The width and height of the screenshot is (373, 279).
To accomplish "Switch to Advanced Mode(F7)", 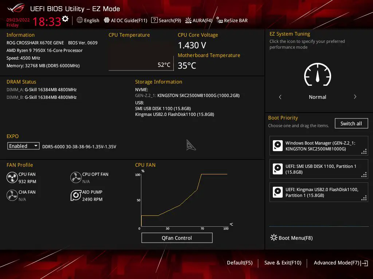I will (336, 263).
